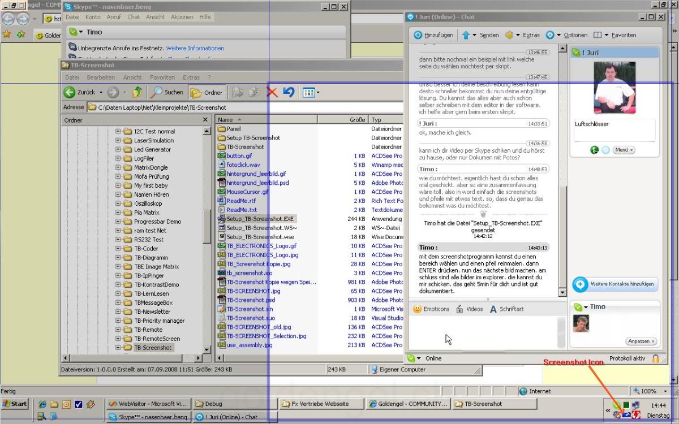Select the fotoclick.wav file
679x424 pixels.
click(x=243, y=165)
